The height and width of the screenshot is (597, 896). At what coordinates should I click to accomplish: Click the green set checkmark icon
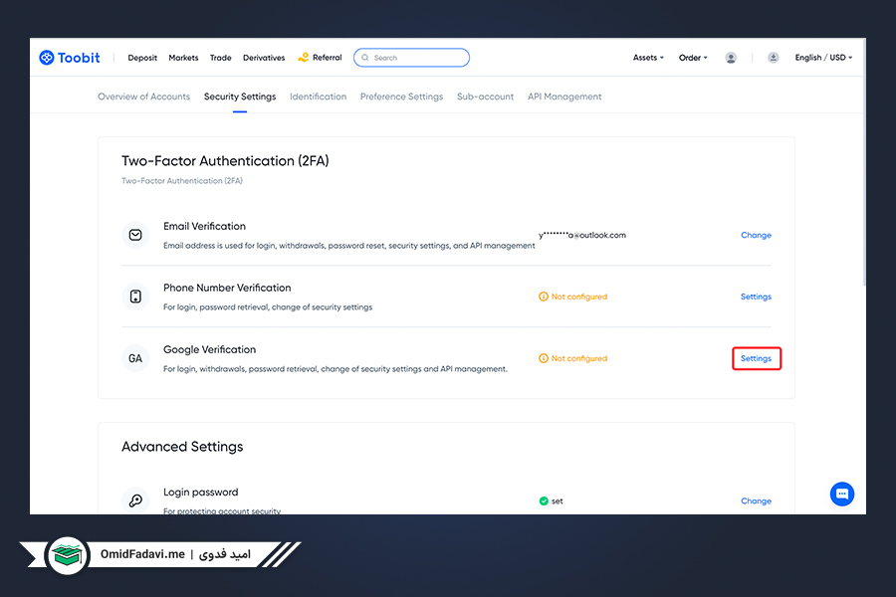click(x=544, y=501)
